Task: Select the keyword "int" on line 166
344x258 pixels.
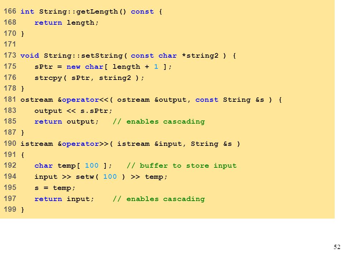Action: (x=27, y=11)
